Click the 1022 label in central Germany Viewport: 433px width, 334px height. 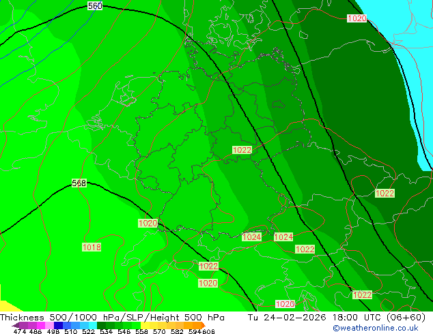click(x=242, y=150)
